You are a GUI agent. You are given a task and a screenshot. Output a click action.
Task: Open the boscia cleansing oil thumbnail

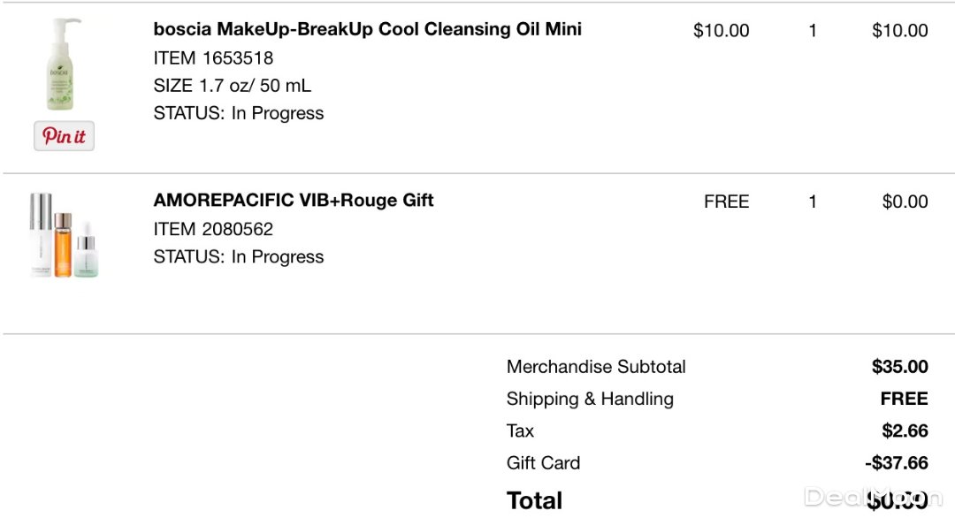click(62, 66)
